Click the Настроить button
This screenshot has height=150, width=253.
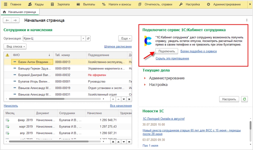[x=229, y=99]
